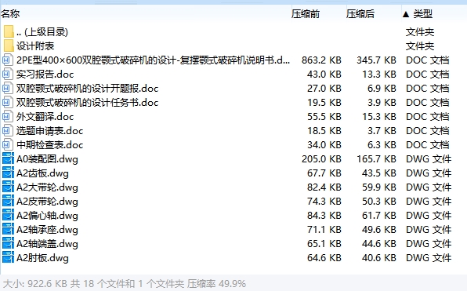Click the DWG icon of A2偏心轴.dwg
Image resolution: width=467 pixels, height=291 pixels.
pos(8,215)
